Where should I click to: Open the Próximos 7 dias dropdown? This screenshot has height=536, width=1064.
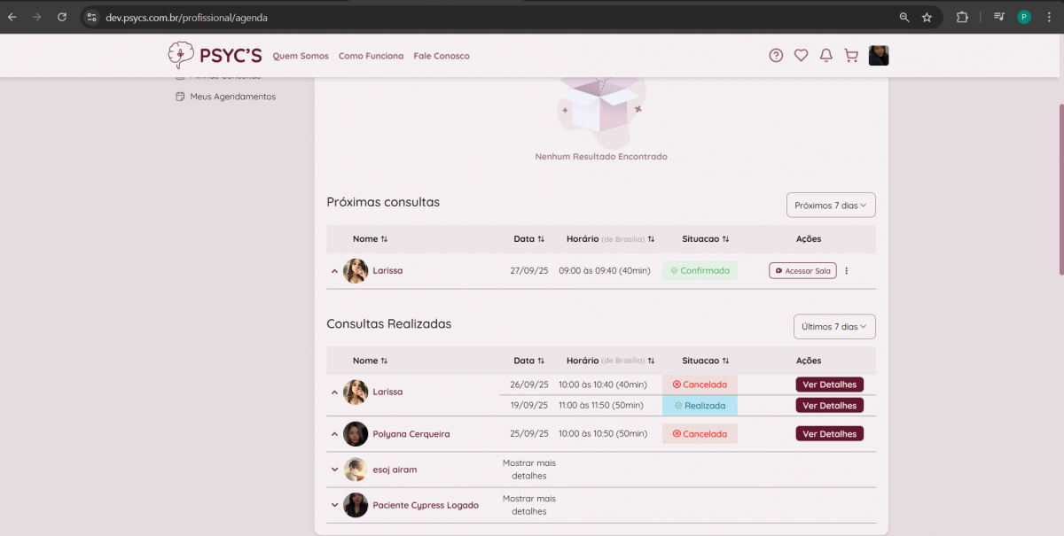[x=831, y=206]
